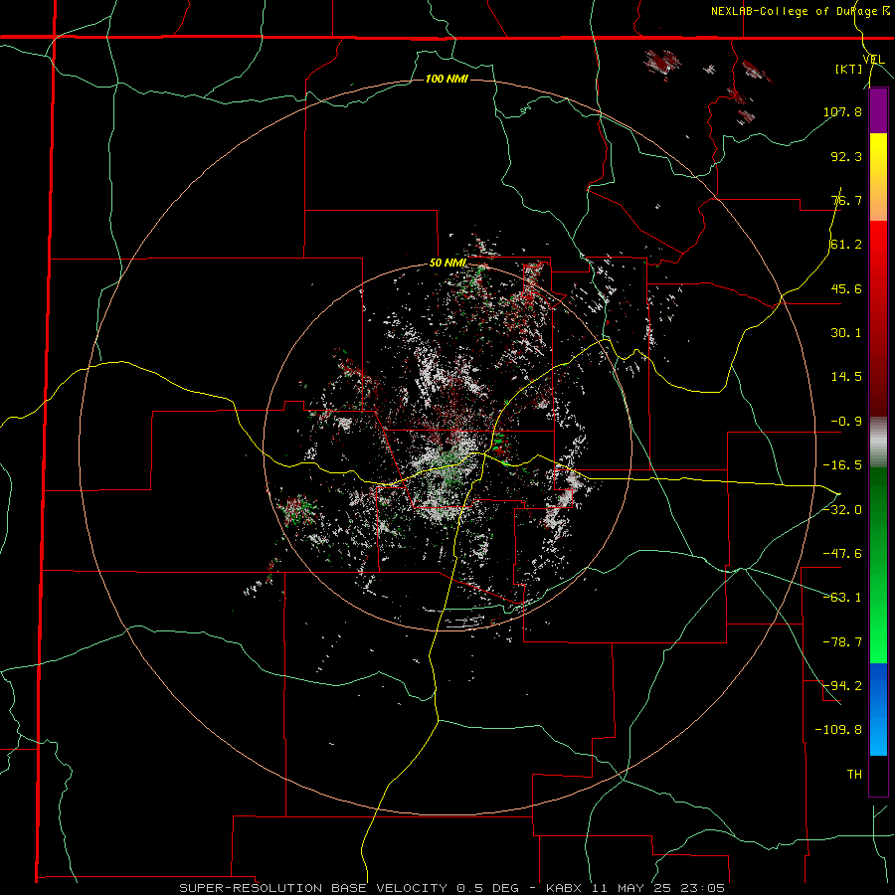This screenshot has height=895, width=895.
Task: Click the 30.1 velocity scale value
Action: coord(846,333)
